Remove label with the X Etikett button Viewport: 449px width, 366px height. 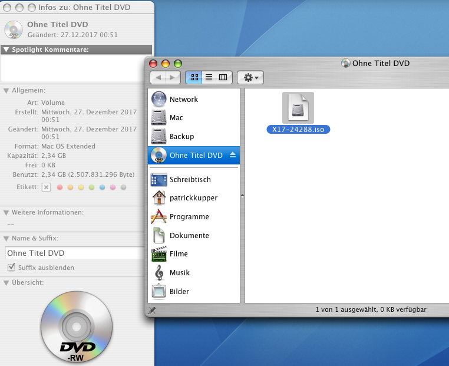coord(46,187)
